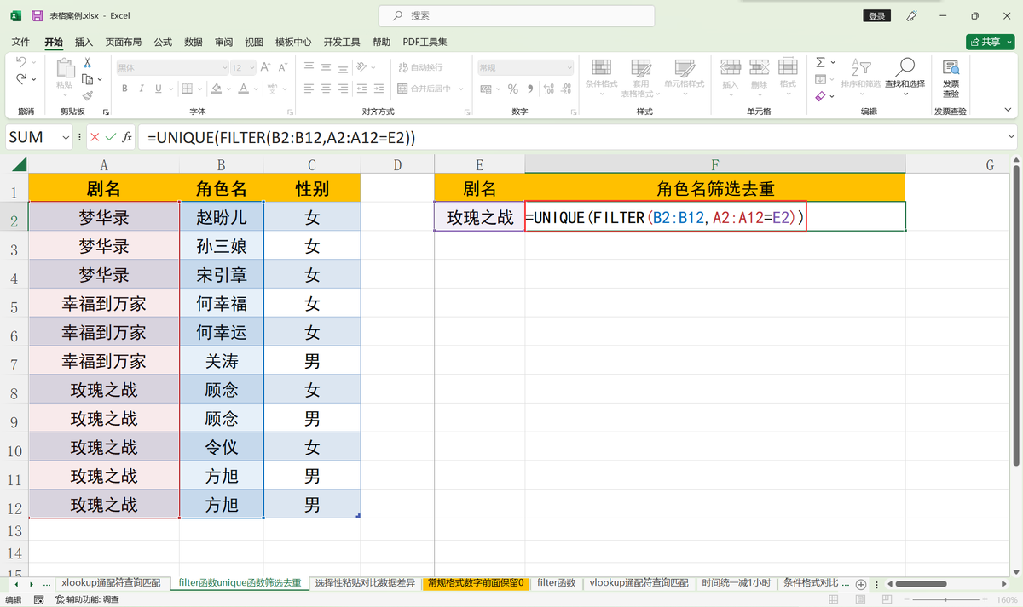Viewport: 1023px width, 607px height.
Task: Select the cell E2 containing 玫瑰之战
Action: 480,217
